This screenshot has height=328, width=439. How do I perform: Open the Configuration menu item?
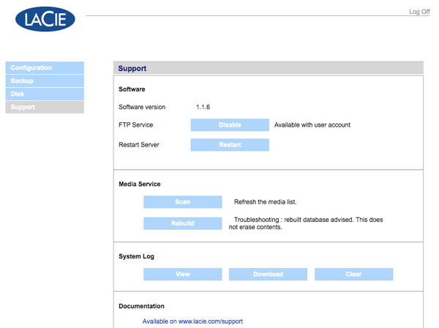click(45, 68)
